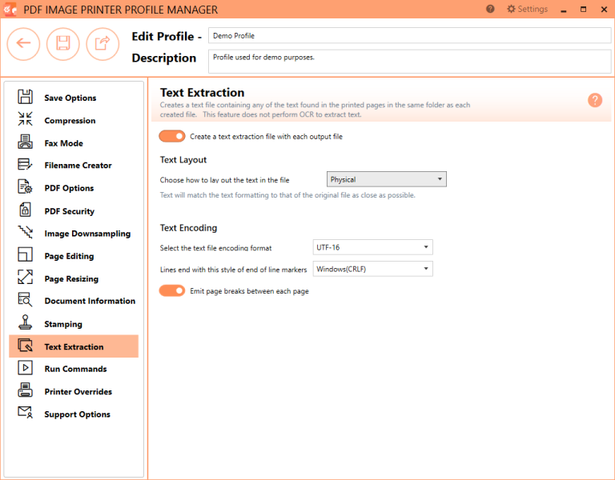Select the Document Information label
Screen dimensions: 615x480
[x=90, y=301]
